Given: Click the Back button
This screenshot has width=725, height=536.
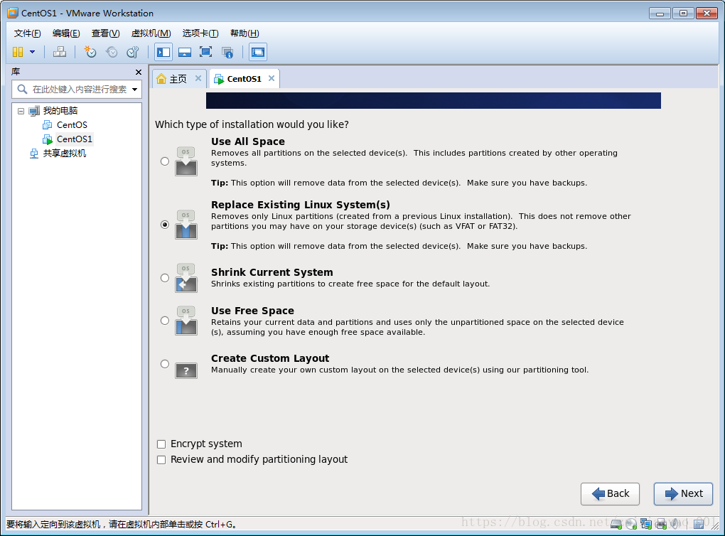Looking at the screenshot, I should [x=610, y=494].
